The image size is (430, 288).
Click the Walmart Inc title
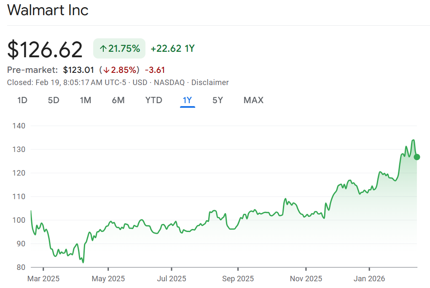(x=48, y=10)
